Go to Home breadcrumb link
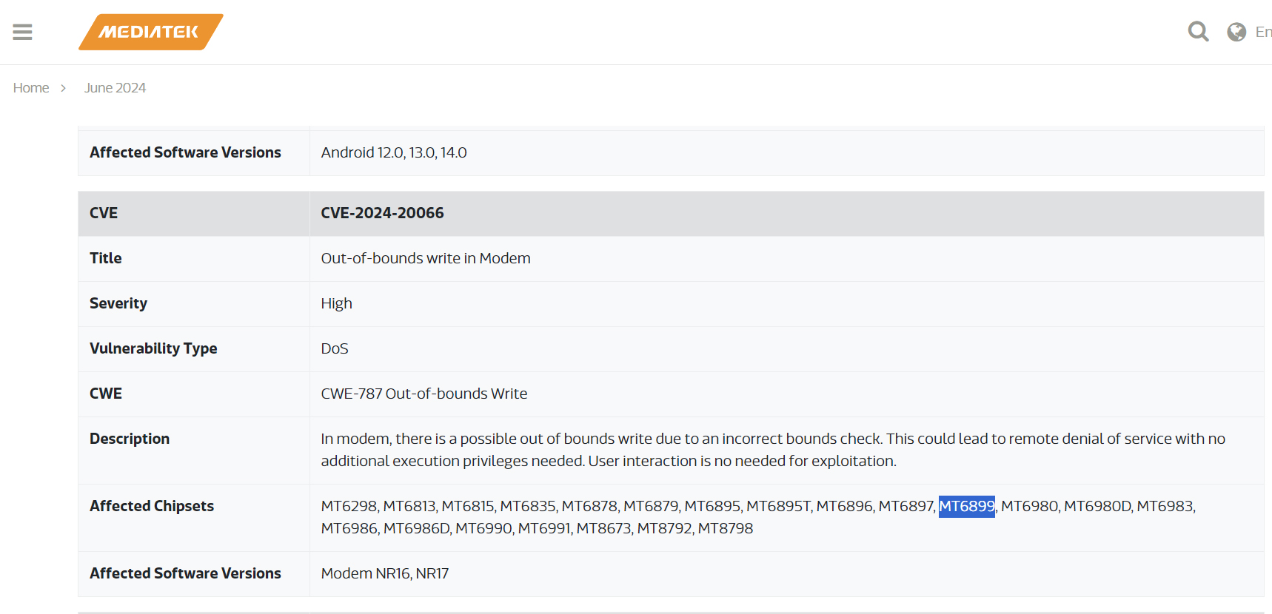The height and width of the screenshot is (614, 1272). (31, 88)
